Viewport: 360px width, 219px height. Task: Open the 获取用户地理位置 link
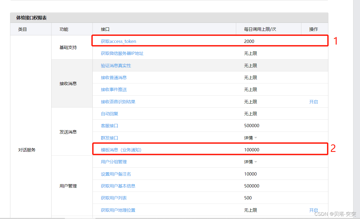pos(118,210)
